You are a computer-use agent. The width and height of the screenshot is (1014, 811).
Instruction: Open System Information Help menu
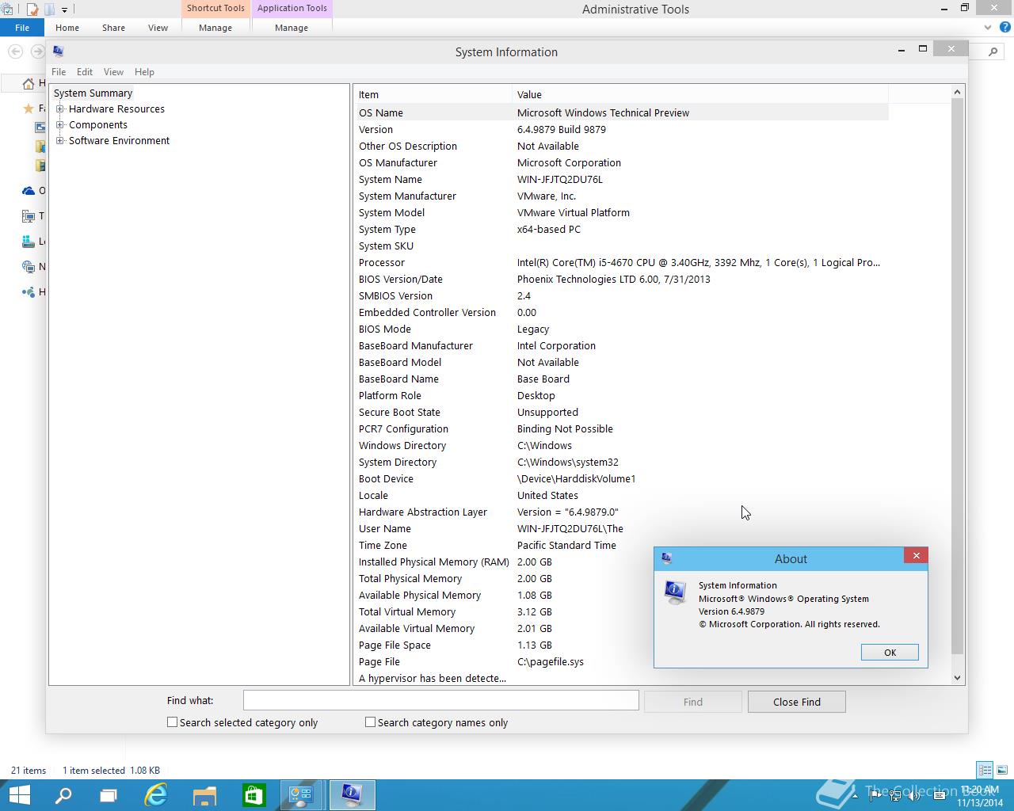coord(144,71)
